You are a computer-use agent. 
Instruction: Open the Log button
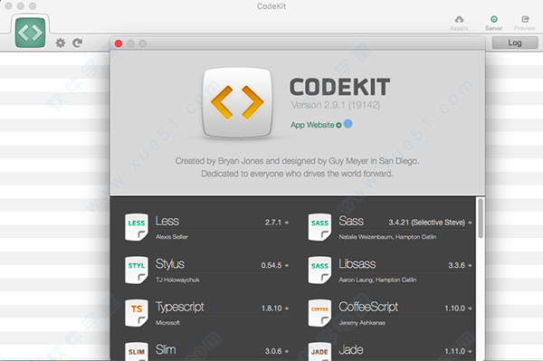(515, 43)
